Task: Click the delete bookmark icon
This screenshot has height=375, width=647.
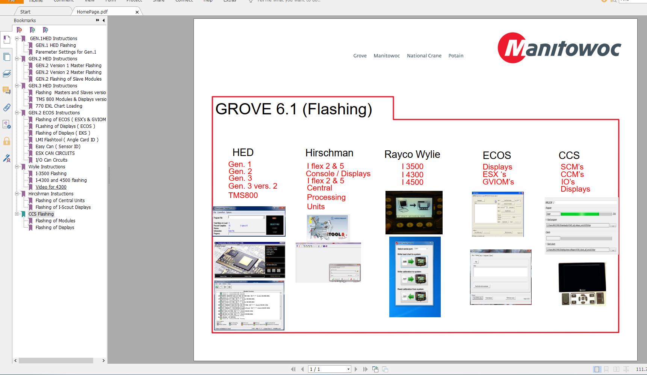Action: coord(20,30)
